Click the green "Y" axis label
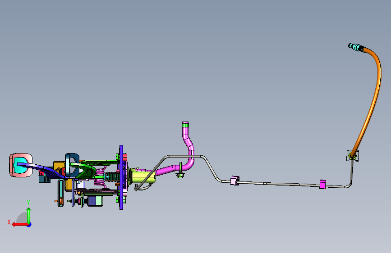Viewport: 391px width, 253px height. (x=28, y=203)
